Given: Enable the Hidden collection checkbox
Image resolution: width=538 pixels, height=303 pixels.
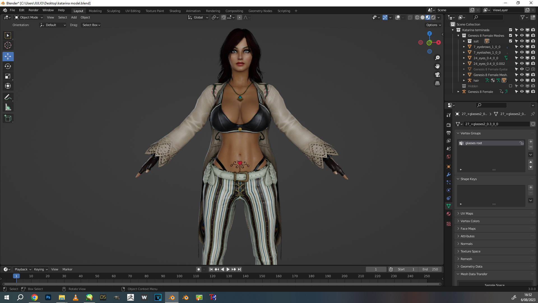Looking at the screenshot, I should pyautogui.click(x=511, y=86).
